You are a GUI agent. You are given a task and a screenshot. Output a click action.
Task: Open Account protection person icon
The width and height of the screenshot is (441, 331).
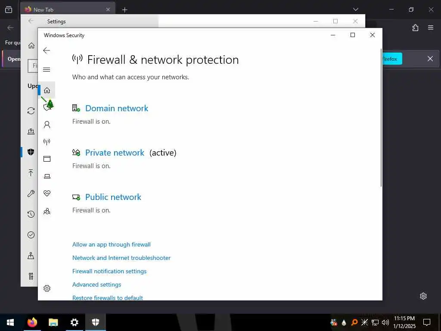click(47, 125)
